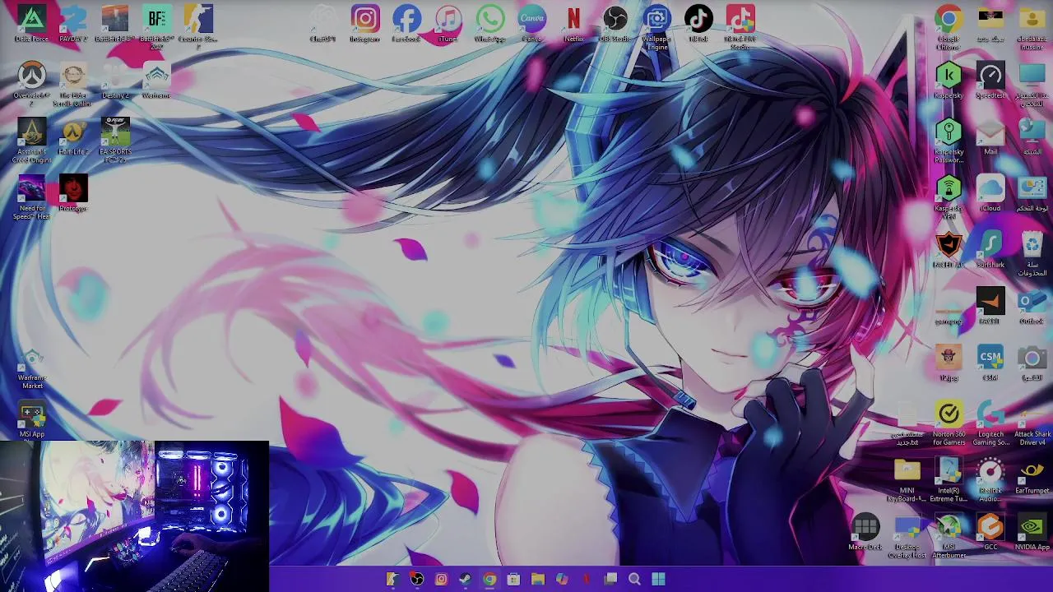The height and width of the screenshot is (592, 1053).
Task: Open the Speedtest desktop shortcut
Action: pyautogui.click(x=990, y=81)
